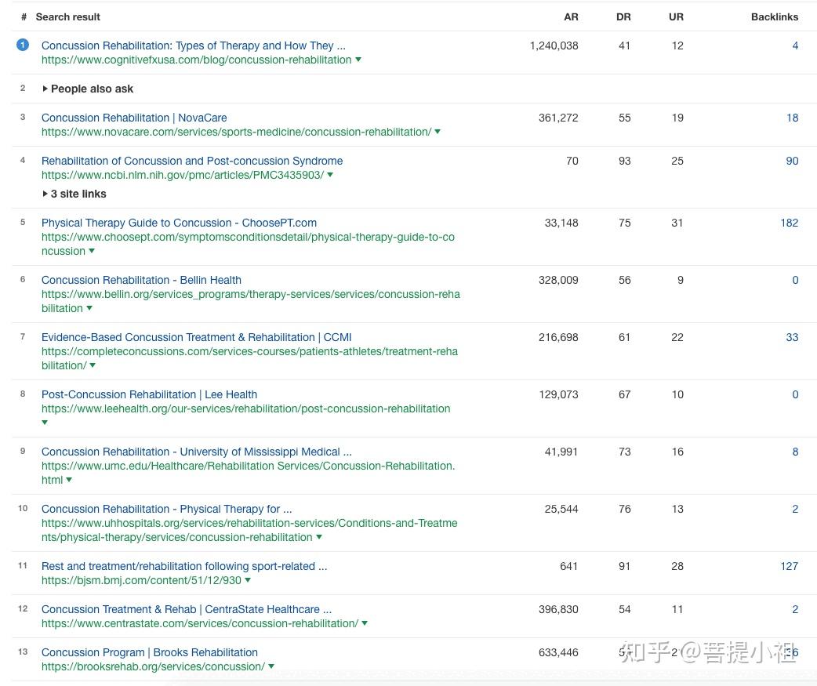Open the bellin.org URL dropdown arrow
Screen dimensions: 817x686
coord(89,308)
